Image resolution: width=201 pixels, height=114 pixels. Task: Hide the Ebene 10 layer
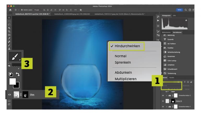163,101
